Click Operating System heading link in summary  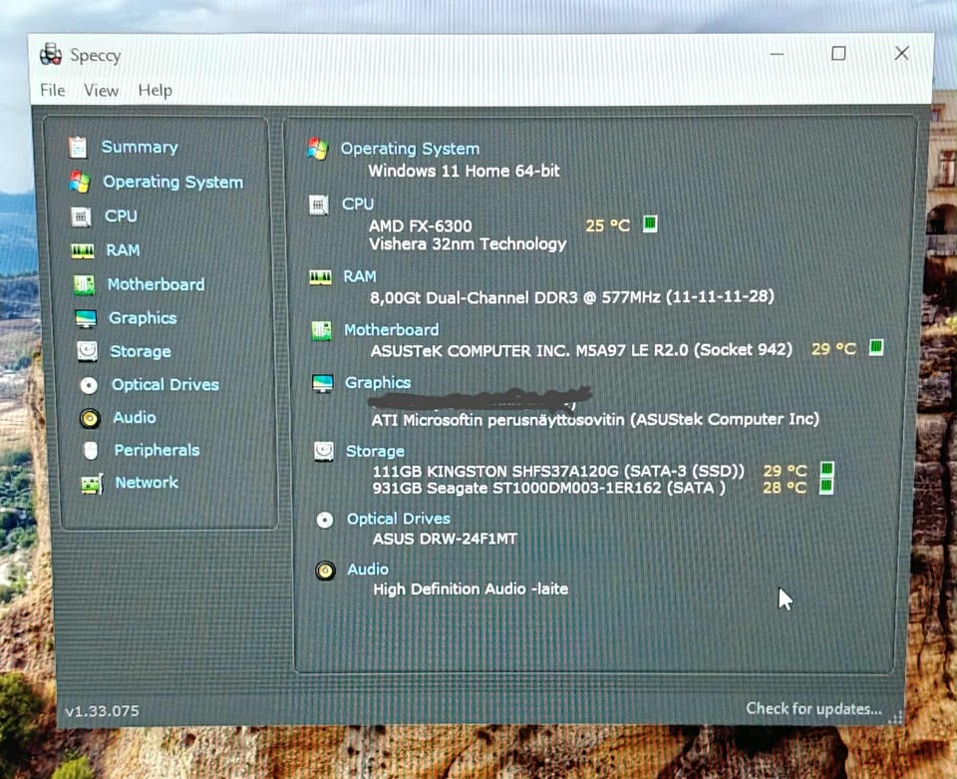pos(410,149)
